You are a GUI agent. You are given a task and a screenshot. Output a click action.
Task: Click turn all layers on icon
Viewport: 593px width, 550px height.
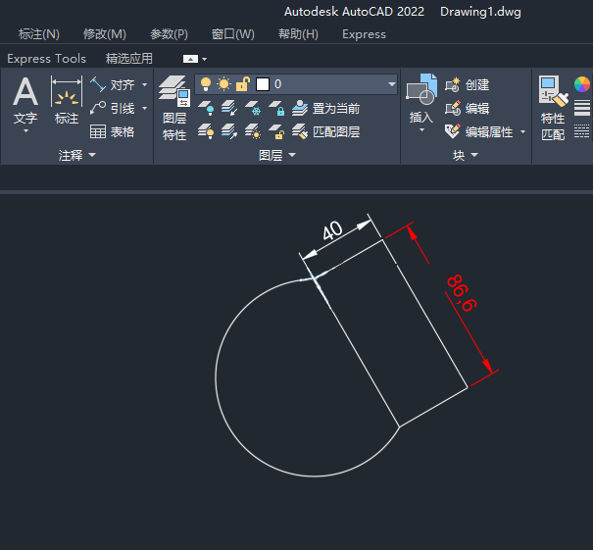coord(206,131)
